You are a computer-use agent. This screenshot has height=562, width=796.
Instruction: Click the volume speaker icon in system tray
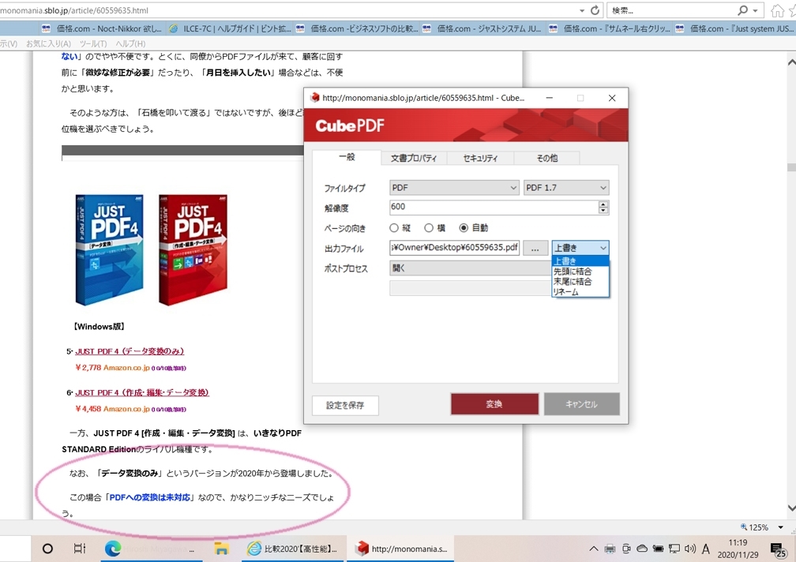(691, 548)
